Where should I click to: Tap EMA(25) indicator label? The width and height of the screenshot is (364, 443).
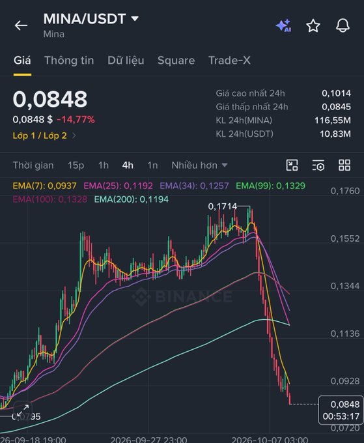point(119,186)
